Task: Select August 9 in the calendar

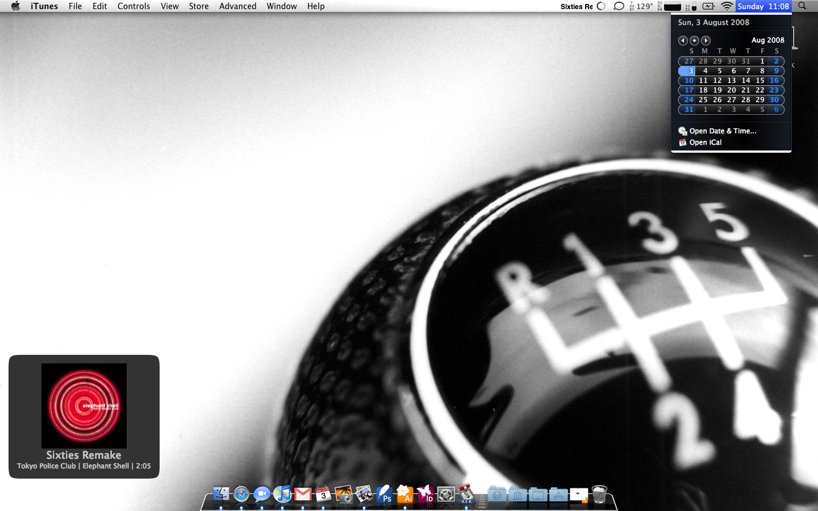Action: (776, 71)
